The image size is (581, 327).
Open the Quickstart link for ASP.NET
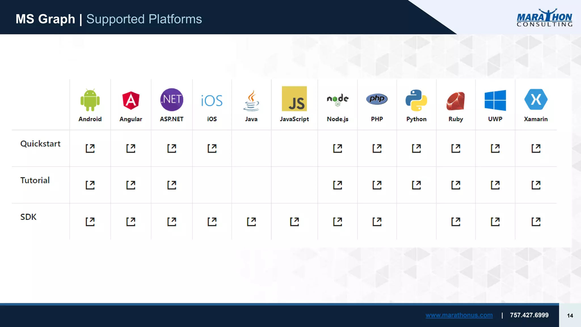[x=172, y=148]
